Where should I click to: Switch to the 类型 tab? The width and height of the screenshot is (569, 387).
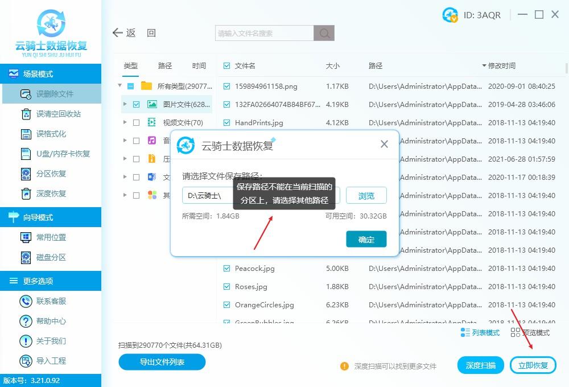[x=131, y=65]
